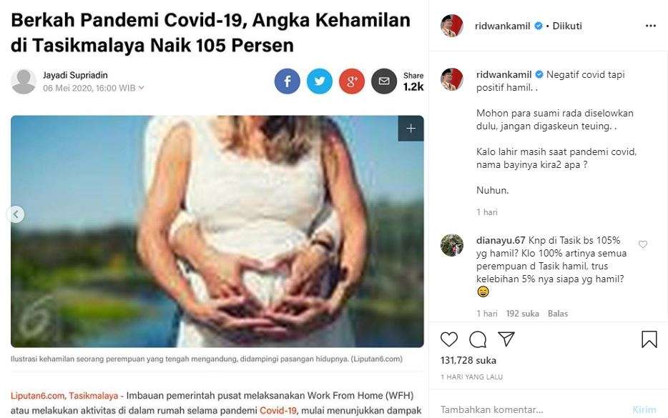Click the Tambahkan komentar input field
This screenshot has height=418, width=668.
coord(529,409)
